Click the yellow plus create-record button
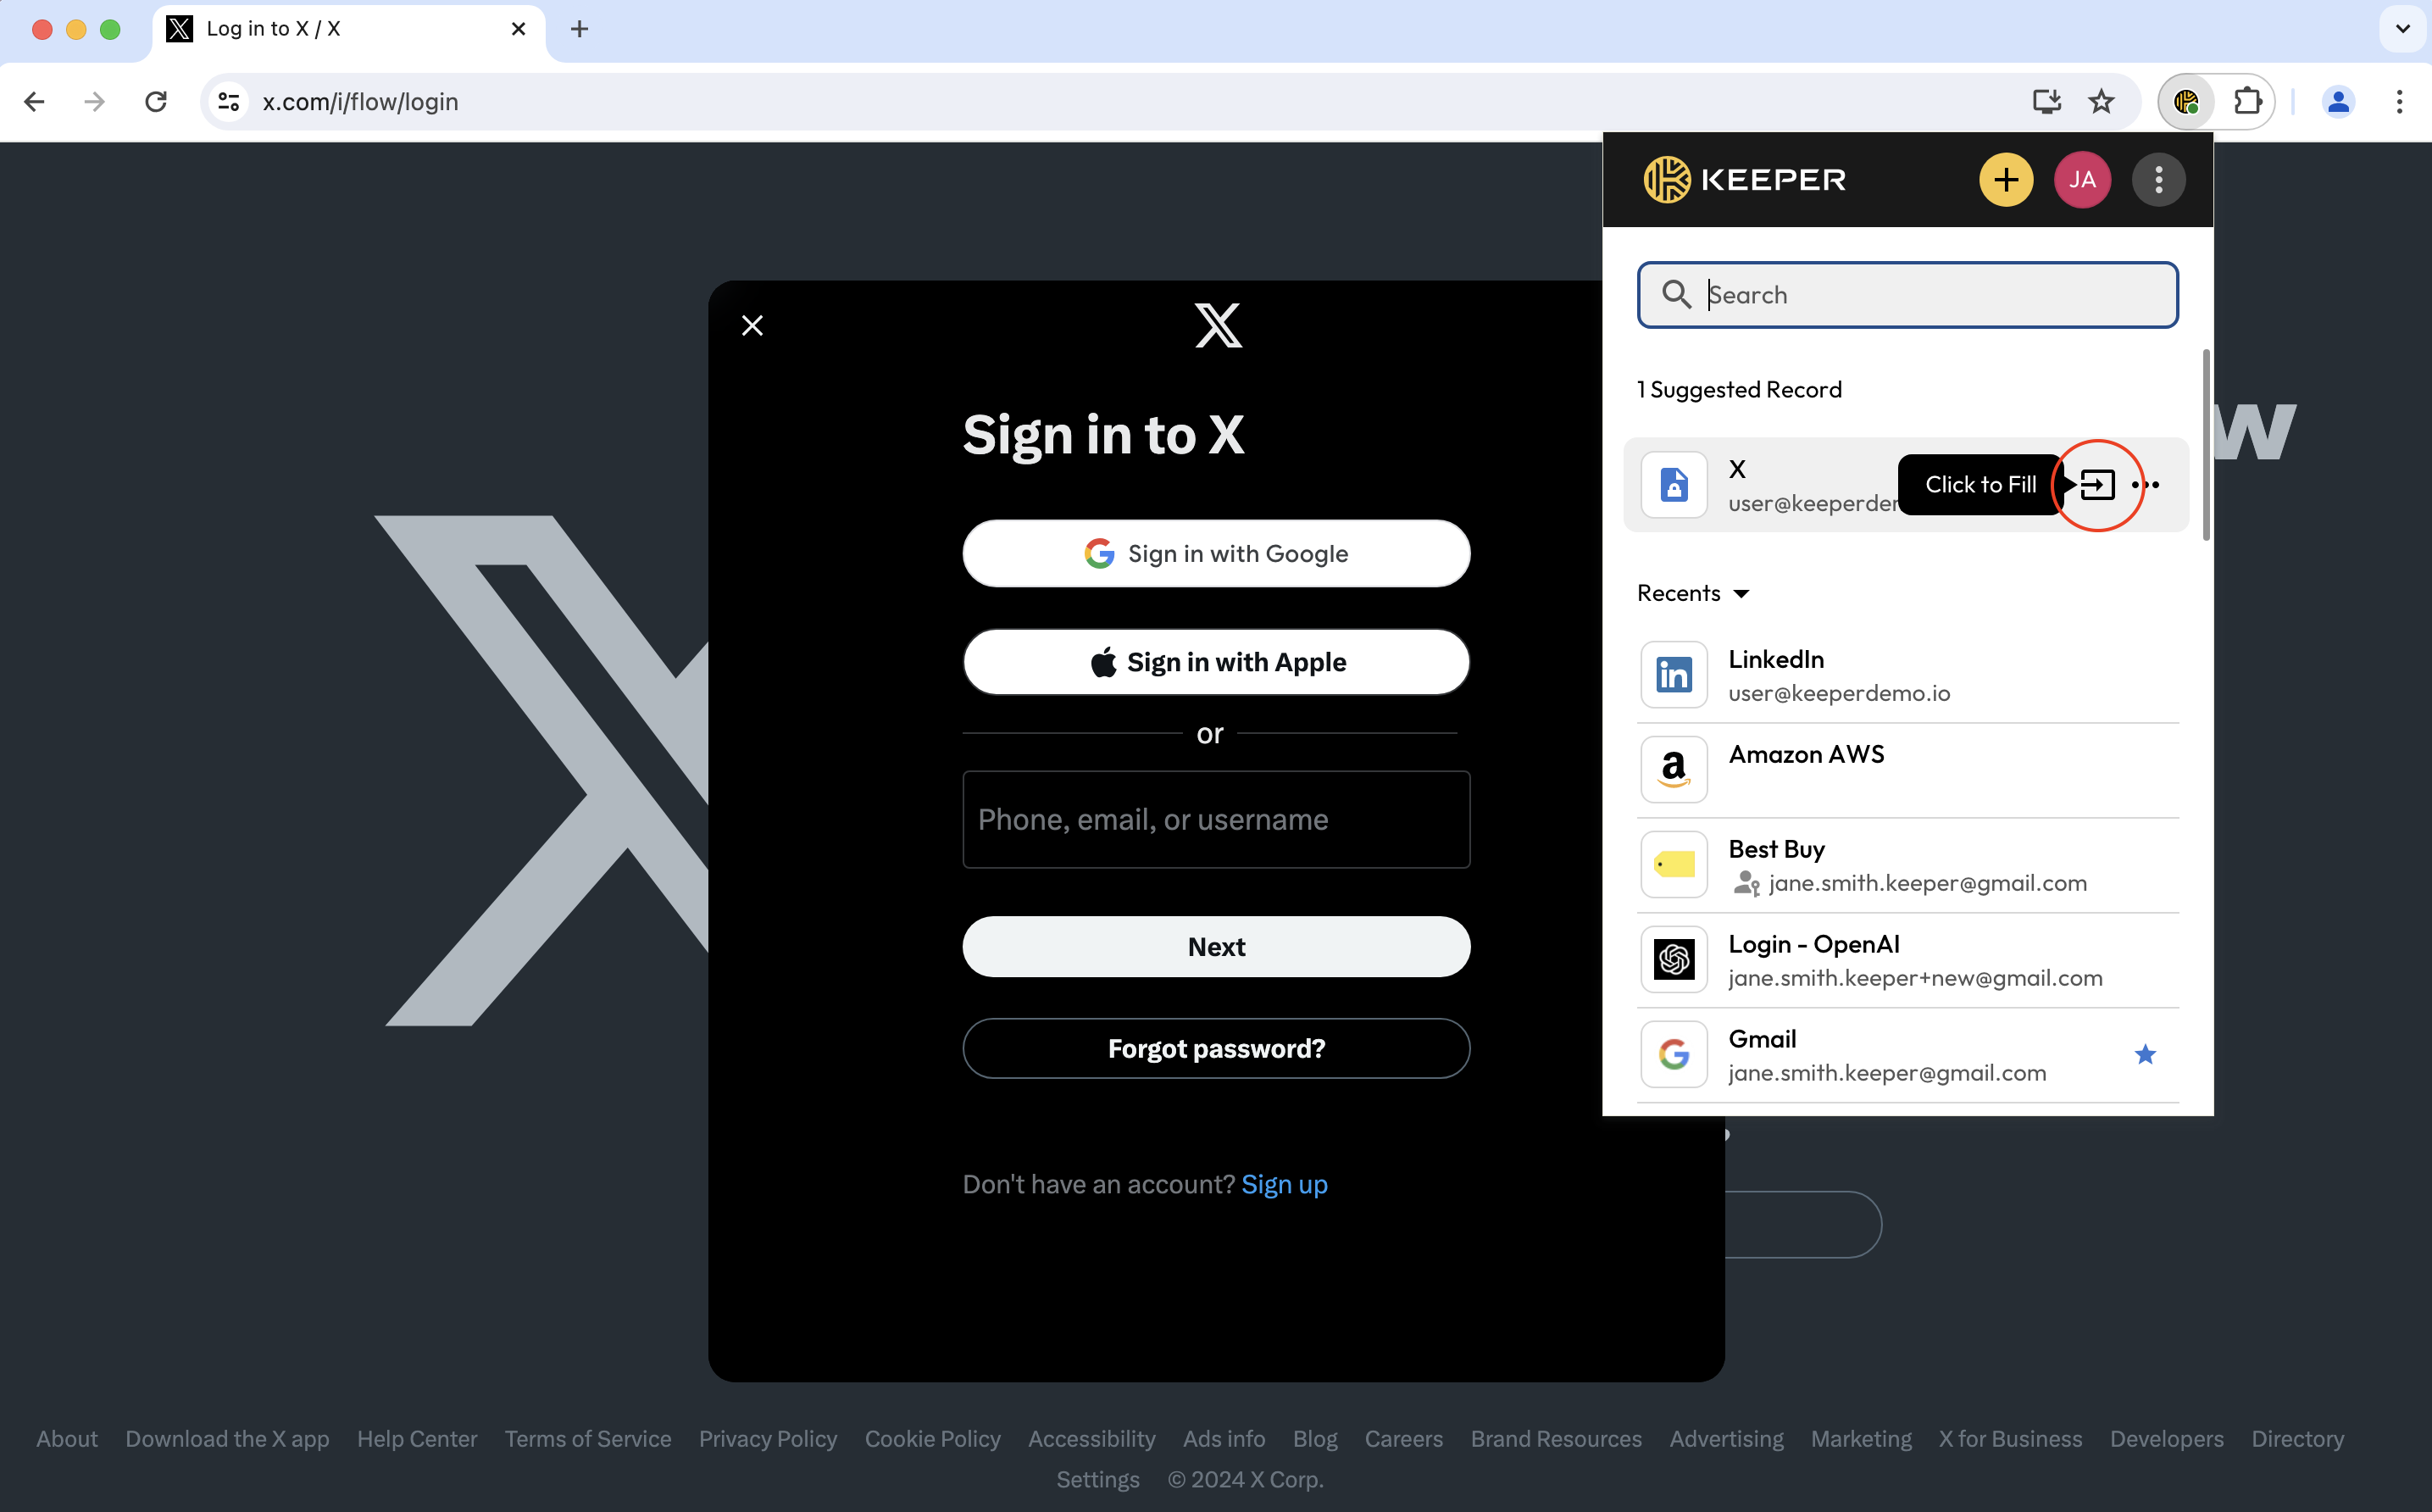 click(2005, 180)
